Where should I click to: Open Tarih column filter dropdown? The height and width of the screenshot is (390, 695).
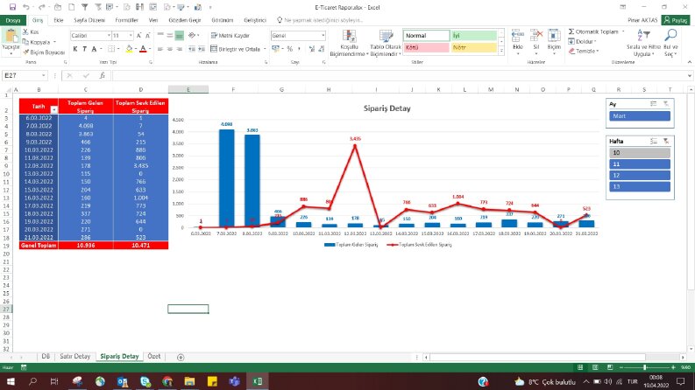click(x=54, y=109)
